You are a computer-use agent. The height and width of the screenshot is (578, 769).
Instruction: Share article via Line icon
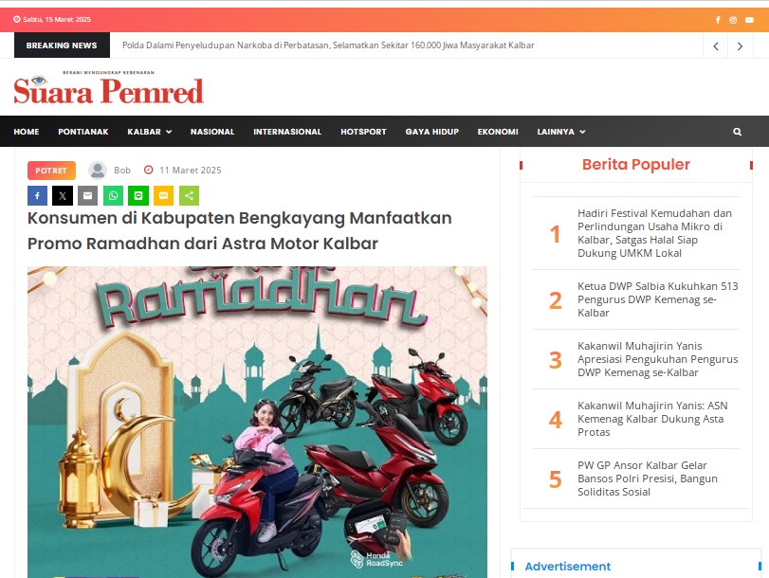pos(138,195)
